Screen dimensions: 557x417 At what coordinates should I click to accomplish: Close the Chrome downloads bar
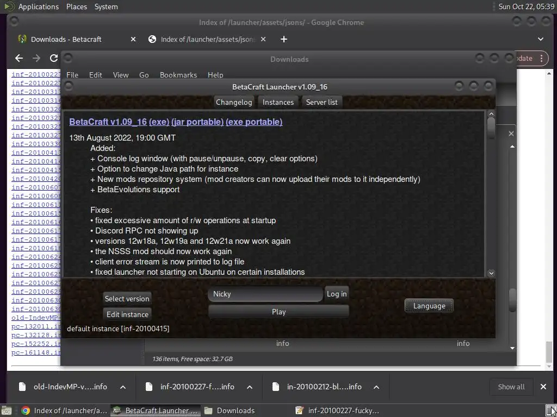(543, 387)
